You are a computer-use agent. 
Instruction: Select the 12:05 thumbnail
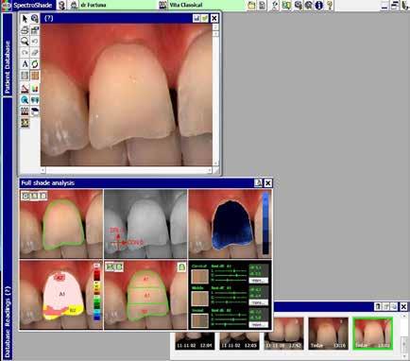(x=239, y=340)
